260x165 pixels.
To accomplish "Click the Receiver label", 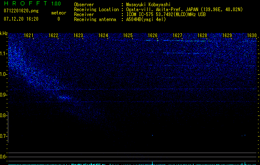I will pos(84,14).
